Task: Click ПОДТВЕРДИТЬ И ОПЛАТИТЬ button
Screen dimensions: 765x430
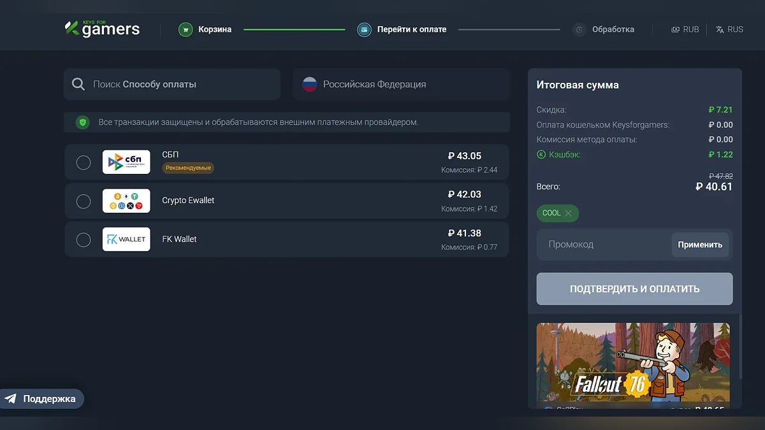Action: [x=635, y=289]
